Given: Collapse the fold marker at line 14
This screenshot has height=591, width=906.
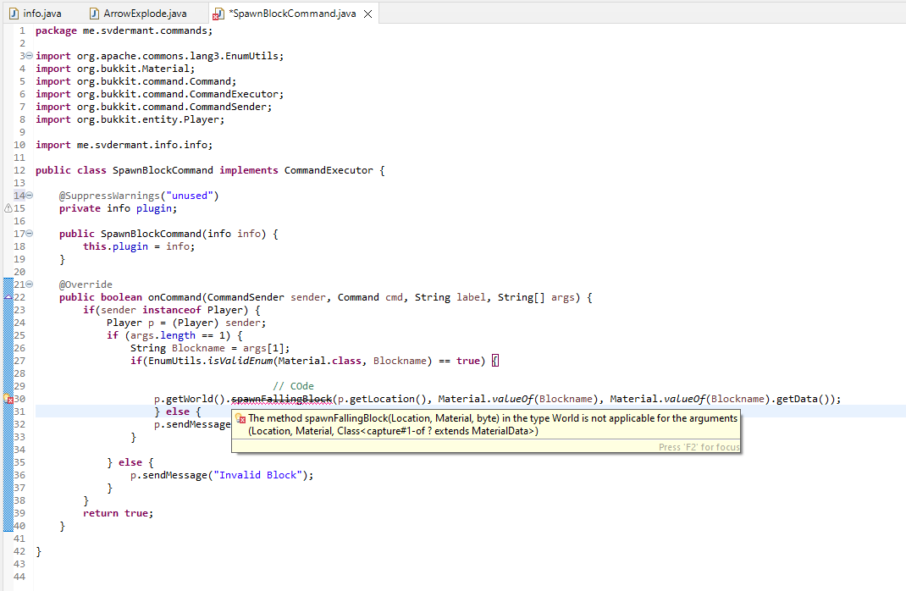Looking at the screenshot, I should point(30,196).
